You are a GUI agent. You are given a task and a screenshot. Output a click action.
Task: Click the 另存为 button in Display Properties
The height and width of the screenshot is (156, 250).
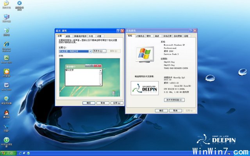tap(100, 51)
